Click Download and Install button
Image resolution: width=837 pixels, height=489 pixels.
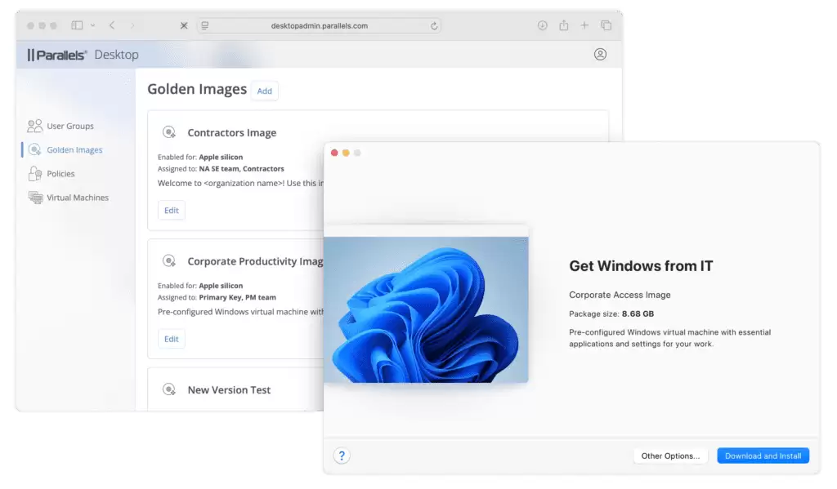[763, 456]
